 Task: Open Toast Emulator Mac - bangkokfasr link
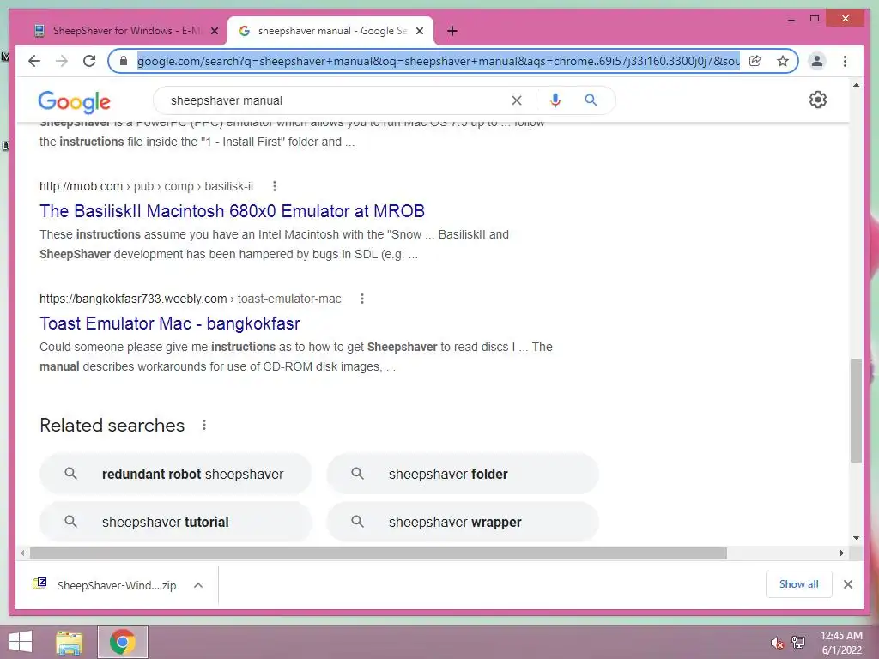tap(170, 323)
